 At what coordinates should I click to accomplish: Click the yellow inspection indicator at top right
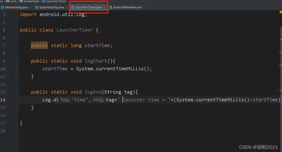click(281, 12)
